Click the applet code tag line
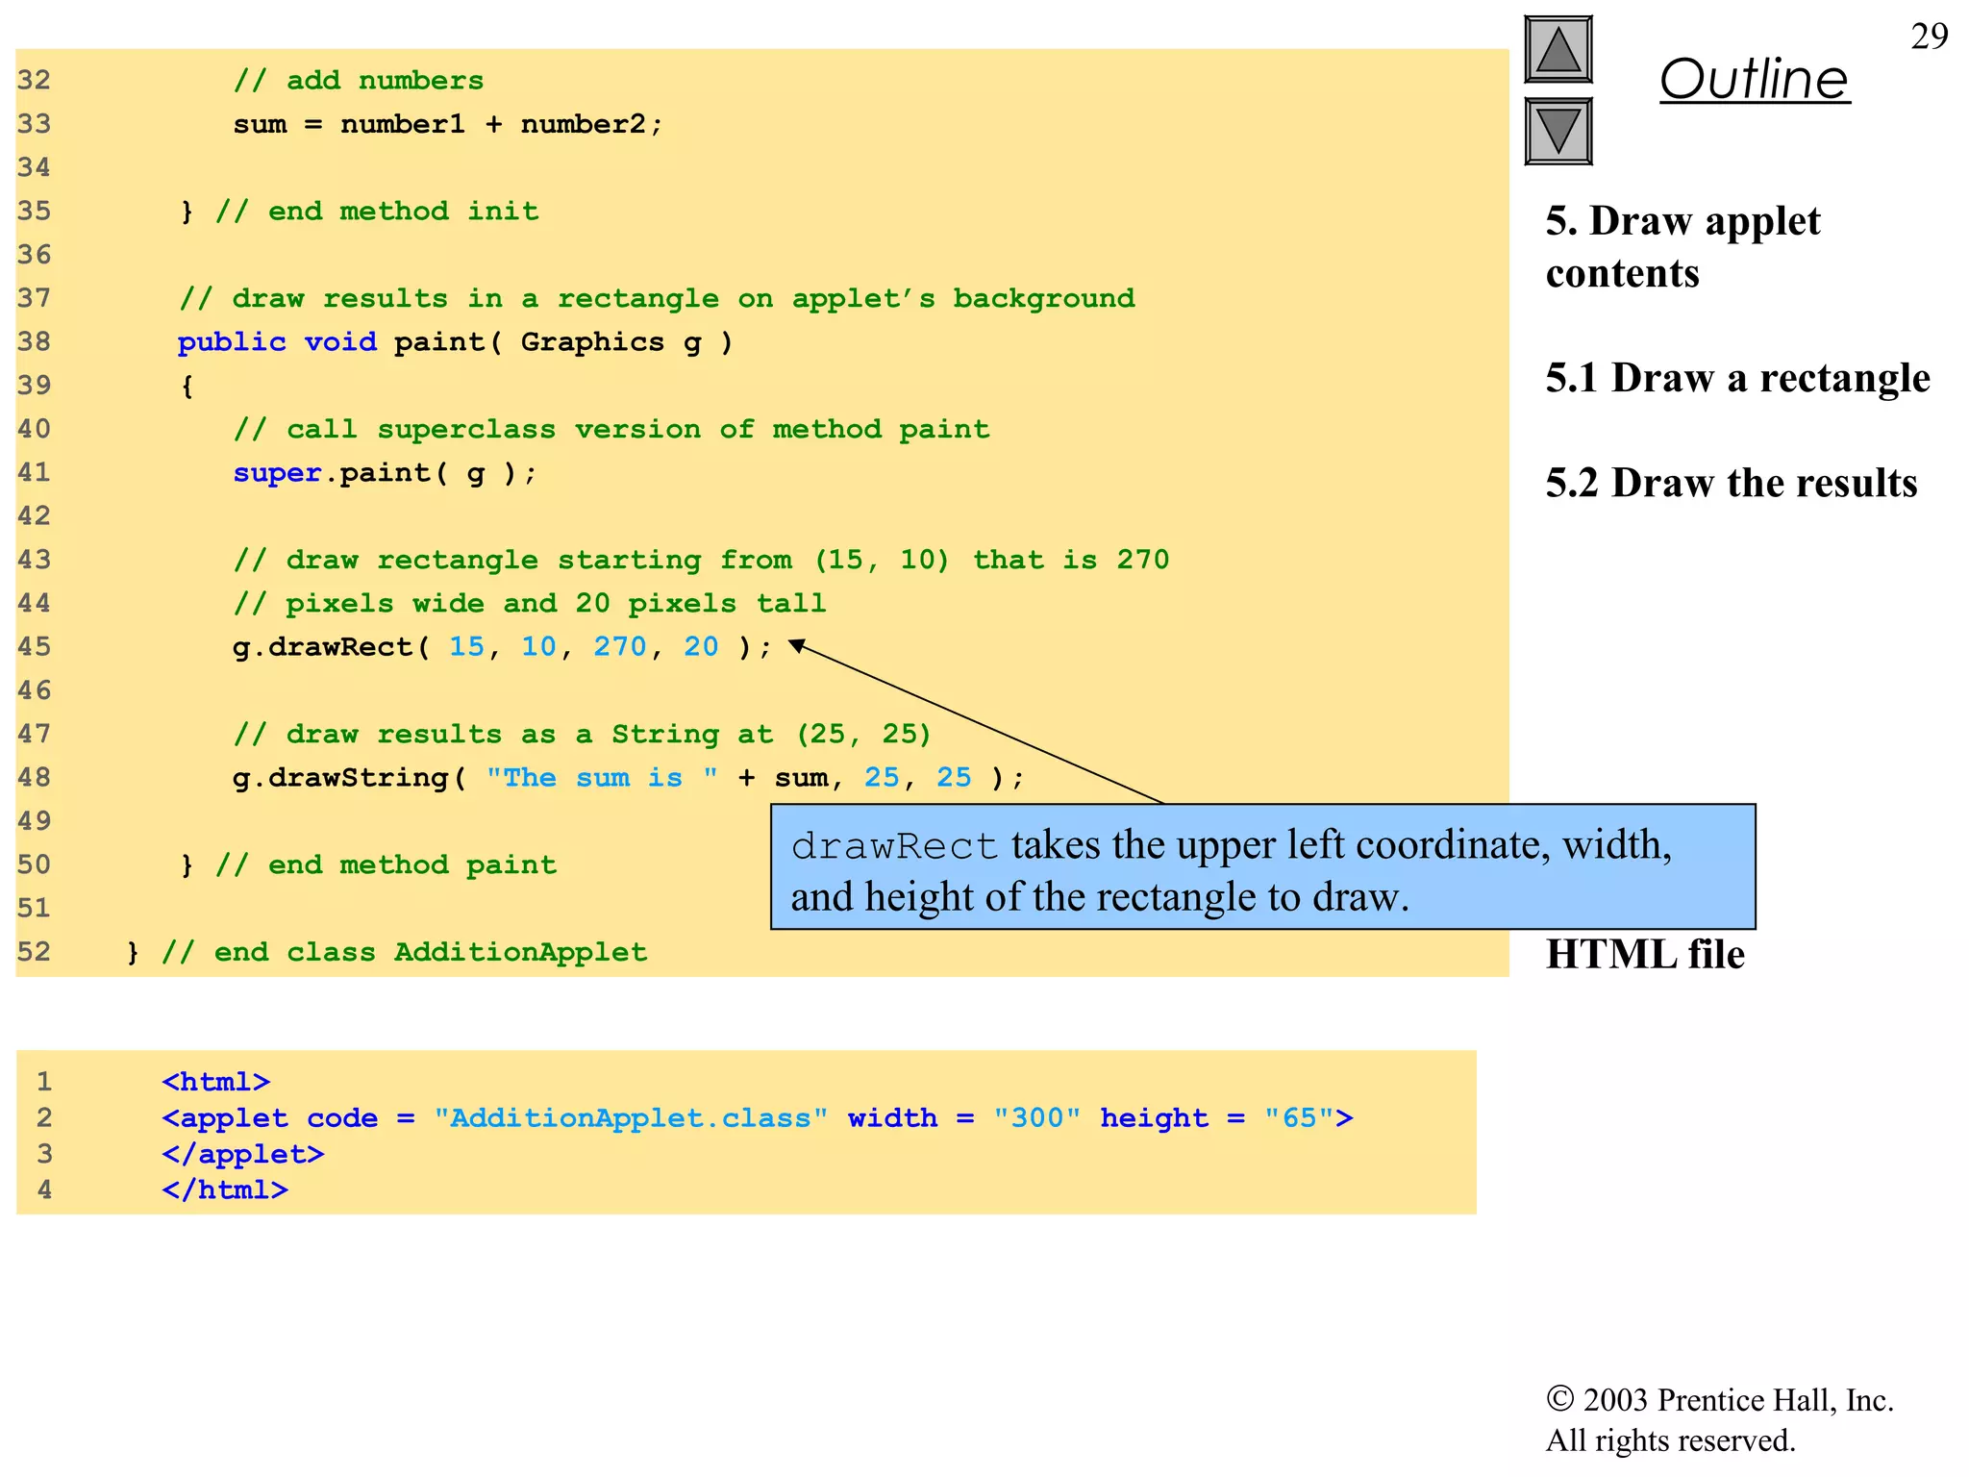Image resolution: width=1969 pixels, height=1477 pixels. [757, 1118]
